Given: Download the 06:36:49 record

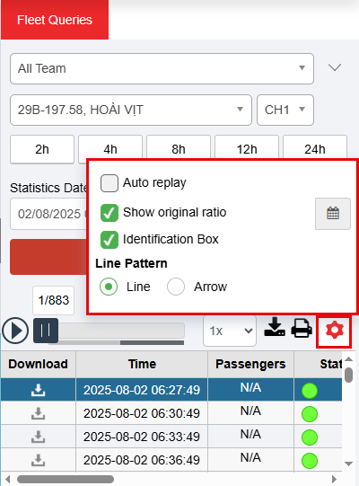Looking at the screenshot, I should [x=38, y=460].
